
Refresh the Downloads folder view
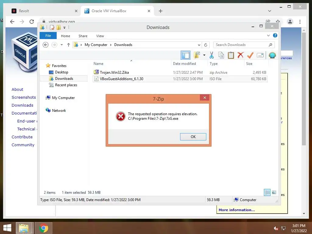coord(206,45)
